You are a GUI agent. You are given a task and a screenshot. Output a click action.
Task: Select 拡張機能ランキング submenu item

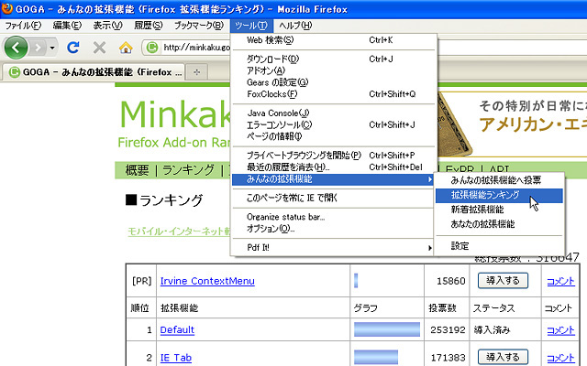pos(499,195)
